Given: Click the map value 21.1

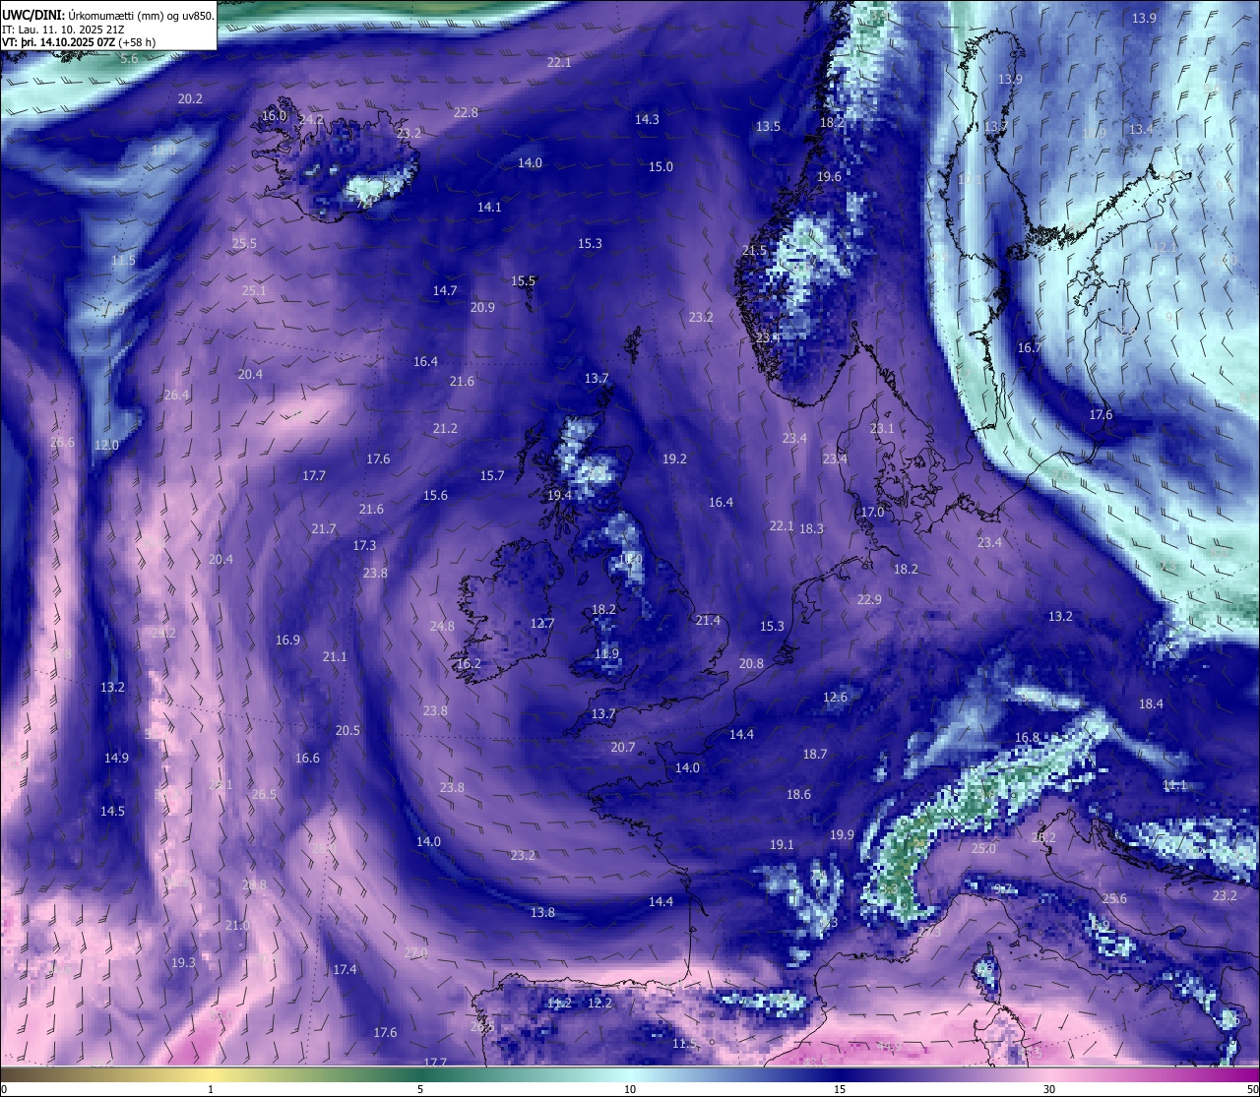Looking at the screenshot, I should tap(335, 657).
